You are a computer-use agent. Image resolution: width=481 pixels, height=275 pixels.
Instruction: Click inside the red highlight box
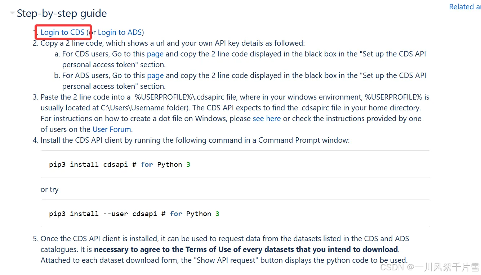pyautogui.click(x=63, y=32)
